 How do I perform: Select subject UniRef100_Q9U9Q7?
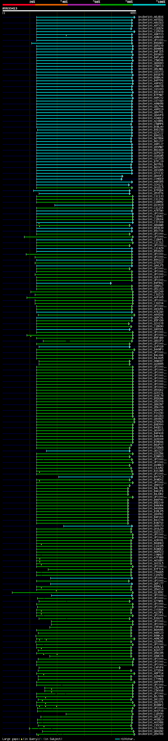click(x=150, y=419)
